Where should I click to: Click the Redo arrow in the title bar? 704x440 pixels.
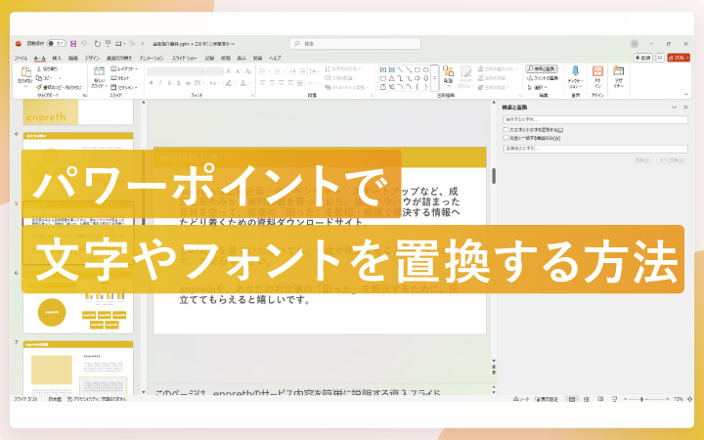click(98, 44)
